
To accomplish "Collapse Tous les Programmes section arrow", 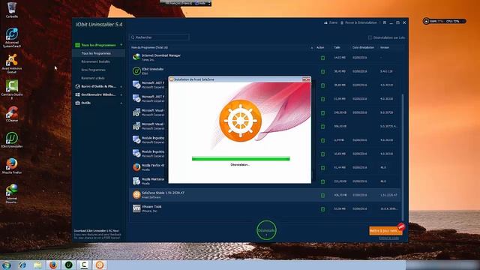I will tap(121, 45).
